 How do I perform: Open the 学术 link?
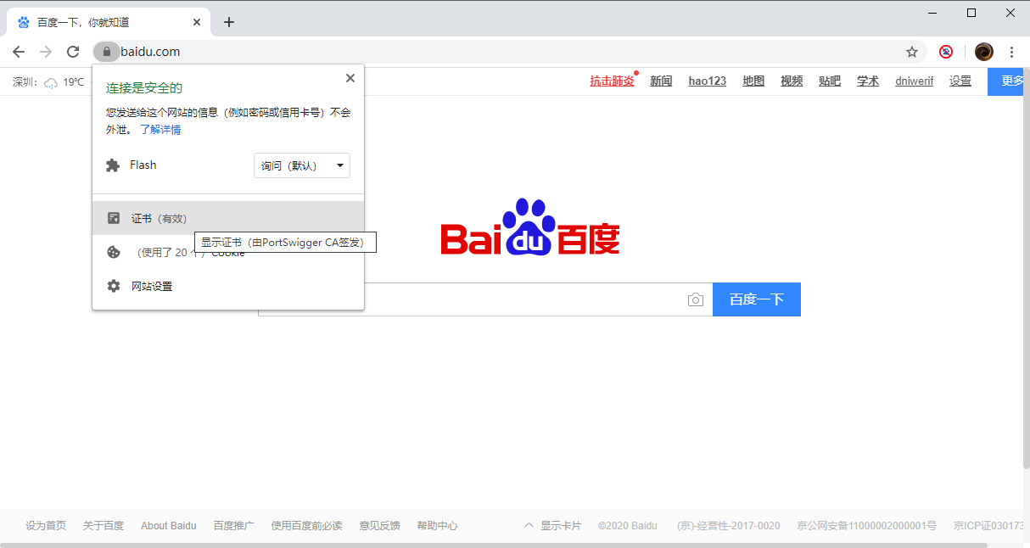(868, 81)
